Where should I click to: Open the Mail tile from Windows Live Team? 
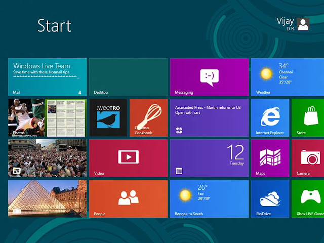[x=47, y=77]
